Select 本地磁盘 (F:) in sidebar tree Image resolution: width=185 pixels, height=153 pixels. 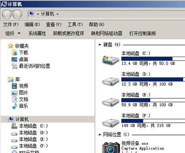click(x=33, y=146)
